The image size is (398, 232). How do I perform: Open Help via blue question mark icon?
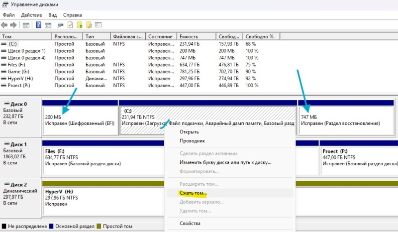(x=38, y=25)
